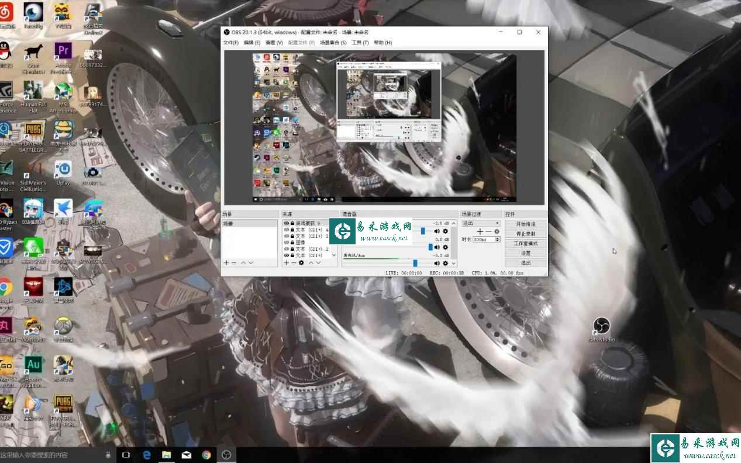Open OBS Studio desktop shortcut
The width and height of the screenshot is (741, 463).
point(602,329)
